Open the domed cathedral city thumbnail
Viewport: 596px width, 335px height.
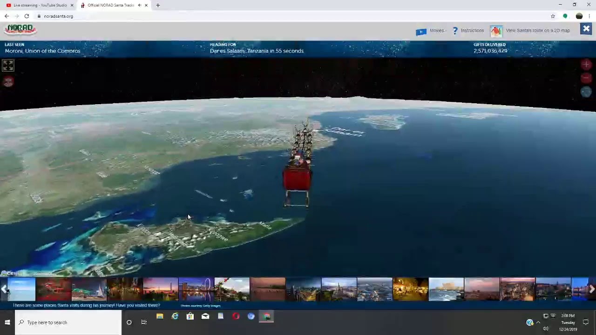click(339, 289)
